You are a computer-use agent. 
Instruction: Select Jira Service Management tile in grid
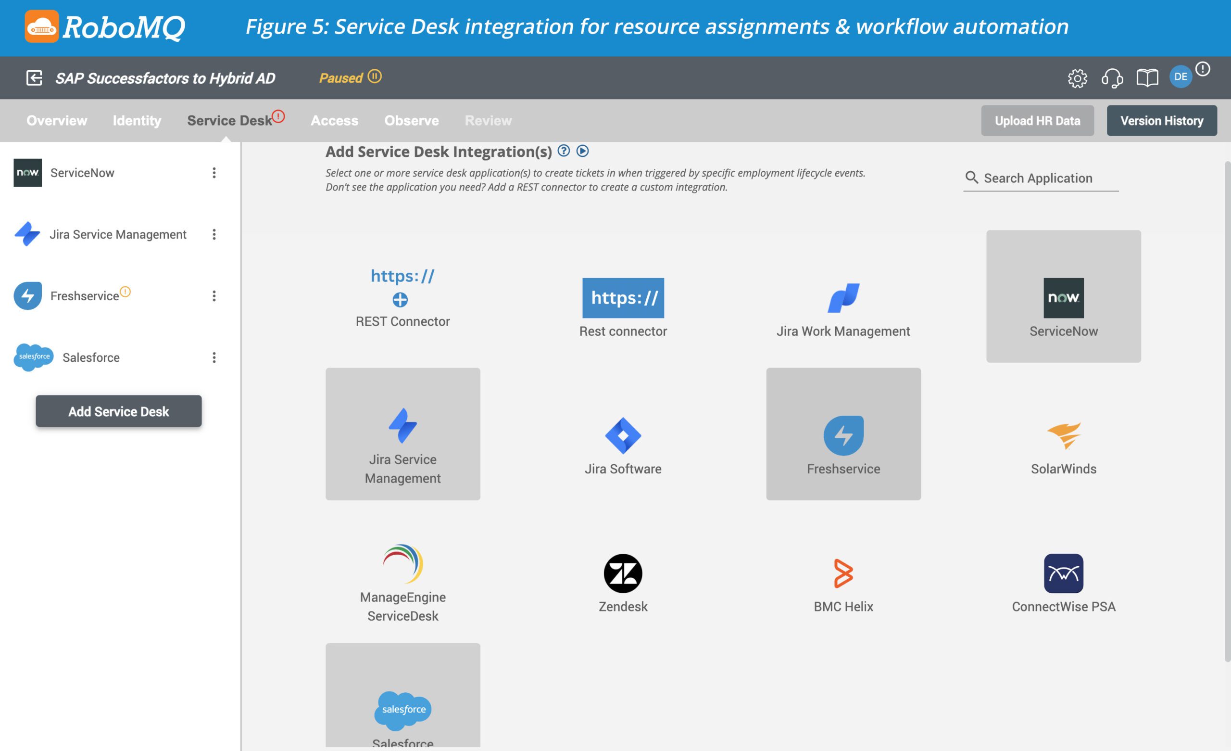point(402,434)
